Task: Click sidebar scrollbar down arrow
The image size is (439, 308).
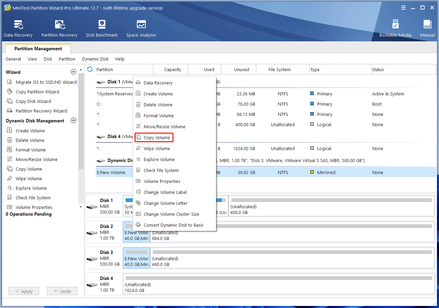Action: [81, 207]
